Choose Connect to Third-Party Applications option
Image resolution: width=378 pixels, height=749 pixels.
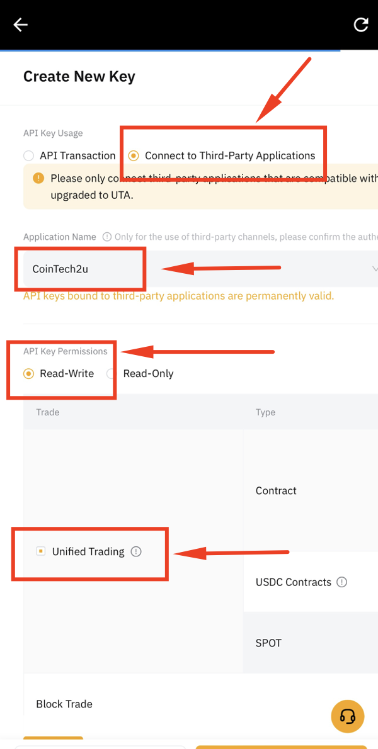tap(133, 155)
